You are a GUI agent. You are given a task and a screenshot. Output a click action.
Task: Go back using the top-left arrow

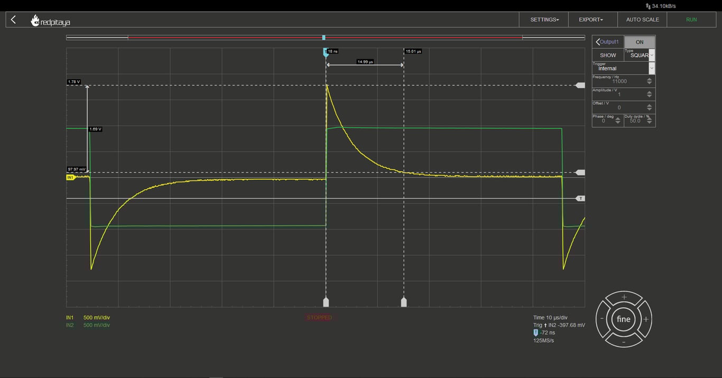(x=14, y=20)
